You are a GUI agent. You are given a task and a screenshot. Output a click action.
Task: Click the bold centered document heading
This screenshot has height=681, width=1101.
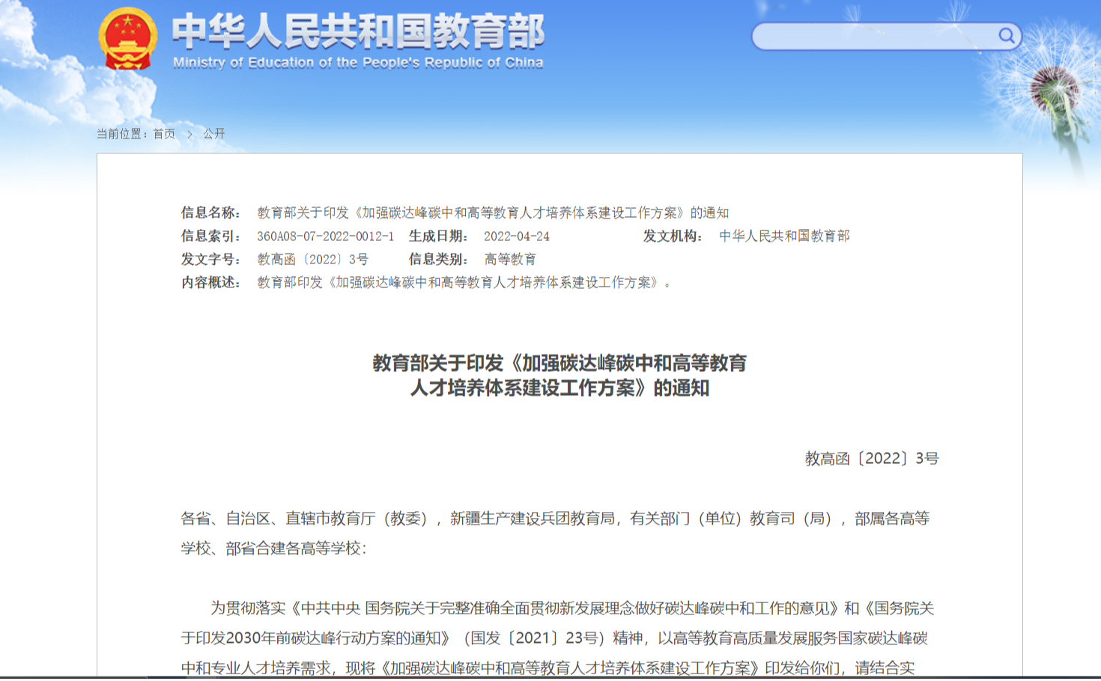point(559,376)
